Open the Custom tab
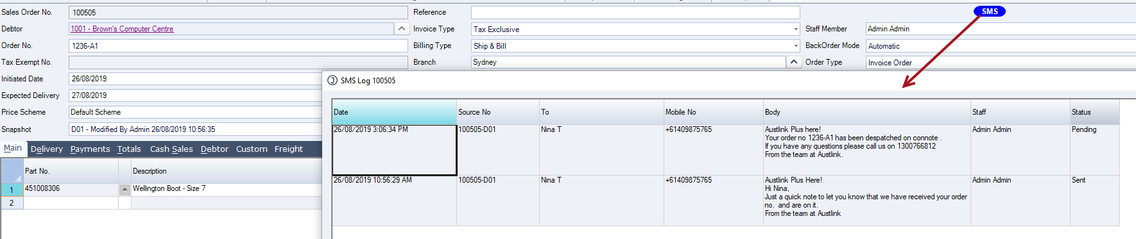This screenshot has width=1136, height=239. coord(252,149)
